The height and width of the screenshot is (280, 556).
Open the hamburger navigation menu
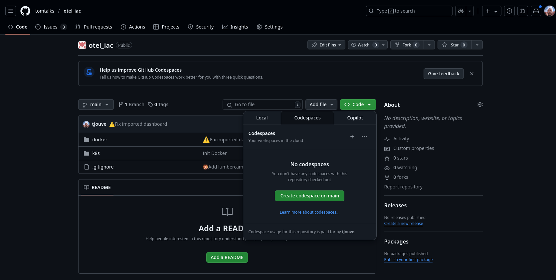point(11,11)
